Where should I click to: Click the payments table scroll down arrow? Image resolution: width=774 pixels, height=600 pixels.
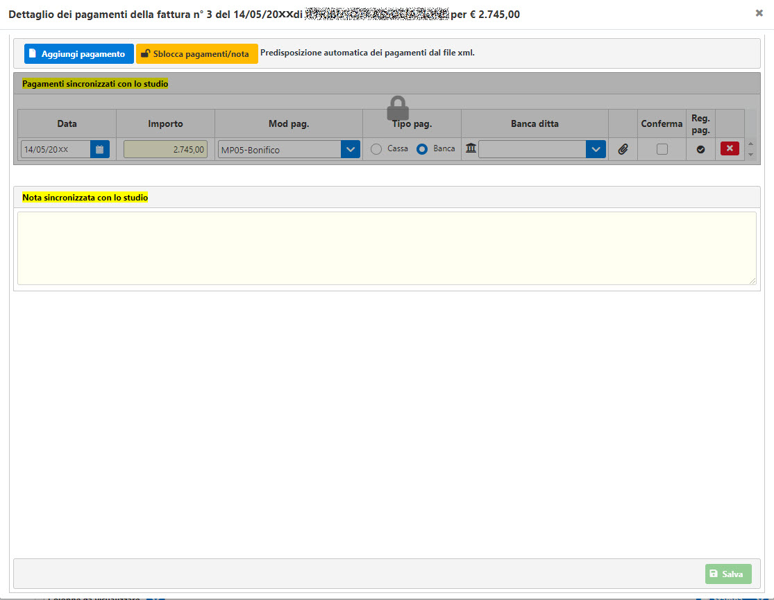(x=750, y=155)
